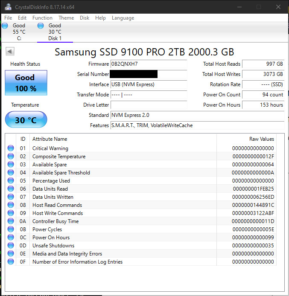
Task: Click status orb for Unsafe Shutdowns row
Action: (11, 245)
